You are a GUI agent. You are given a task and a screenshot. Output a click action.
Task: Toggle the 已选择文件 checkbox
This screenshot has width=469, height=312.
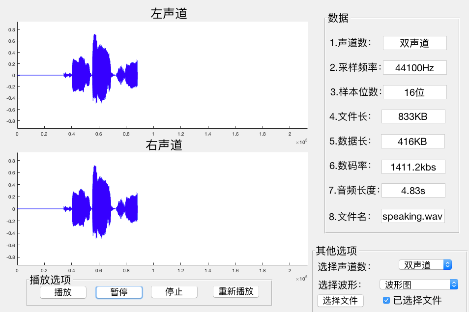386,300
